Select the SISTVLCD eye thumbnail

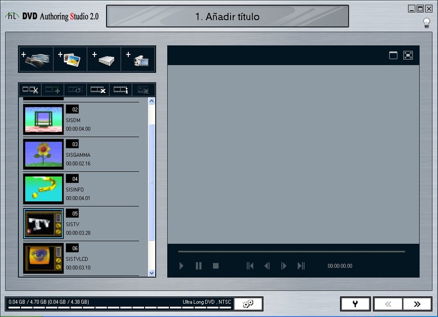(43, 258)
